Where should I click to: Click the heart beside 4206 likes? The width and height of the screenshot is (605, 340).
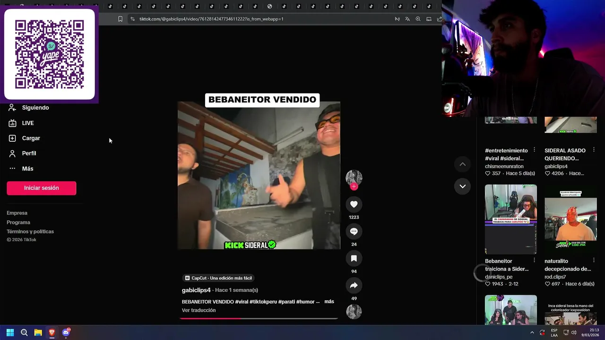[x=547, y=173]
